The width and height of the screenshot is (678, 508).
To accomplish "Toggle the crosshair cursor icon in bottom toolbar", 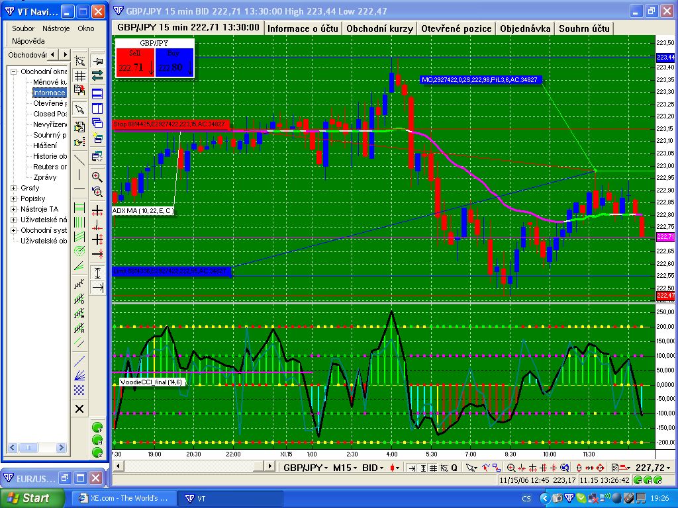I will [443, 468].
